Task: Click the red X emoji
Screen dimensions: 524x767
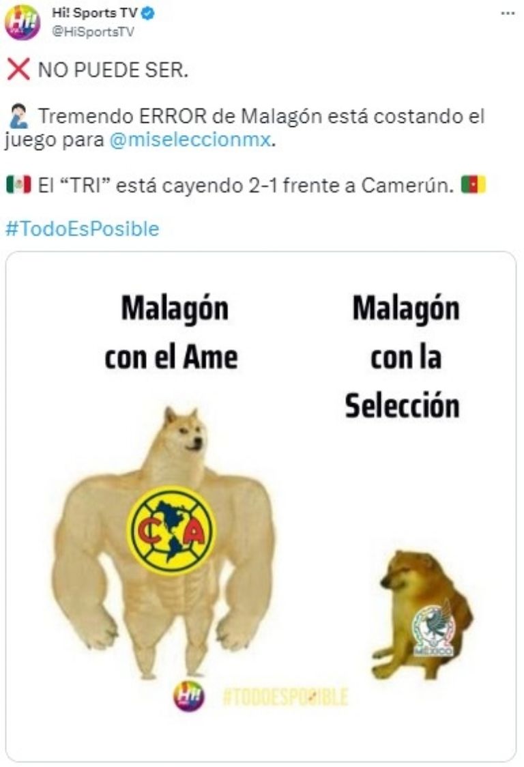Action: point(18,69)
